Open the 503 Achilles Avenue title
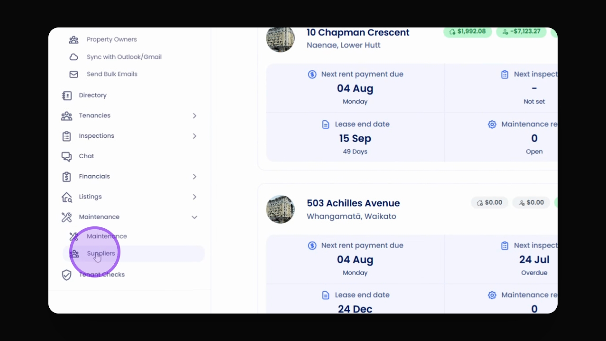Screen dimensions: 606x341 [353, 203]
